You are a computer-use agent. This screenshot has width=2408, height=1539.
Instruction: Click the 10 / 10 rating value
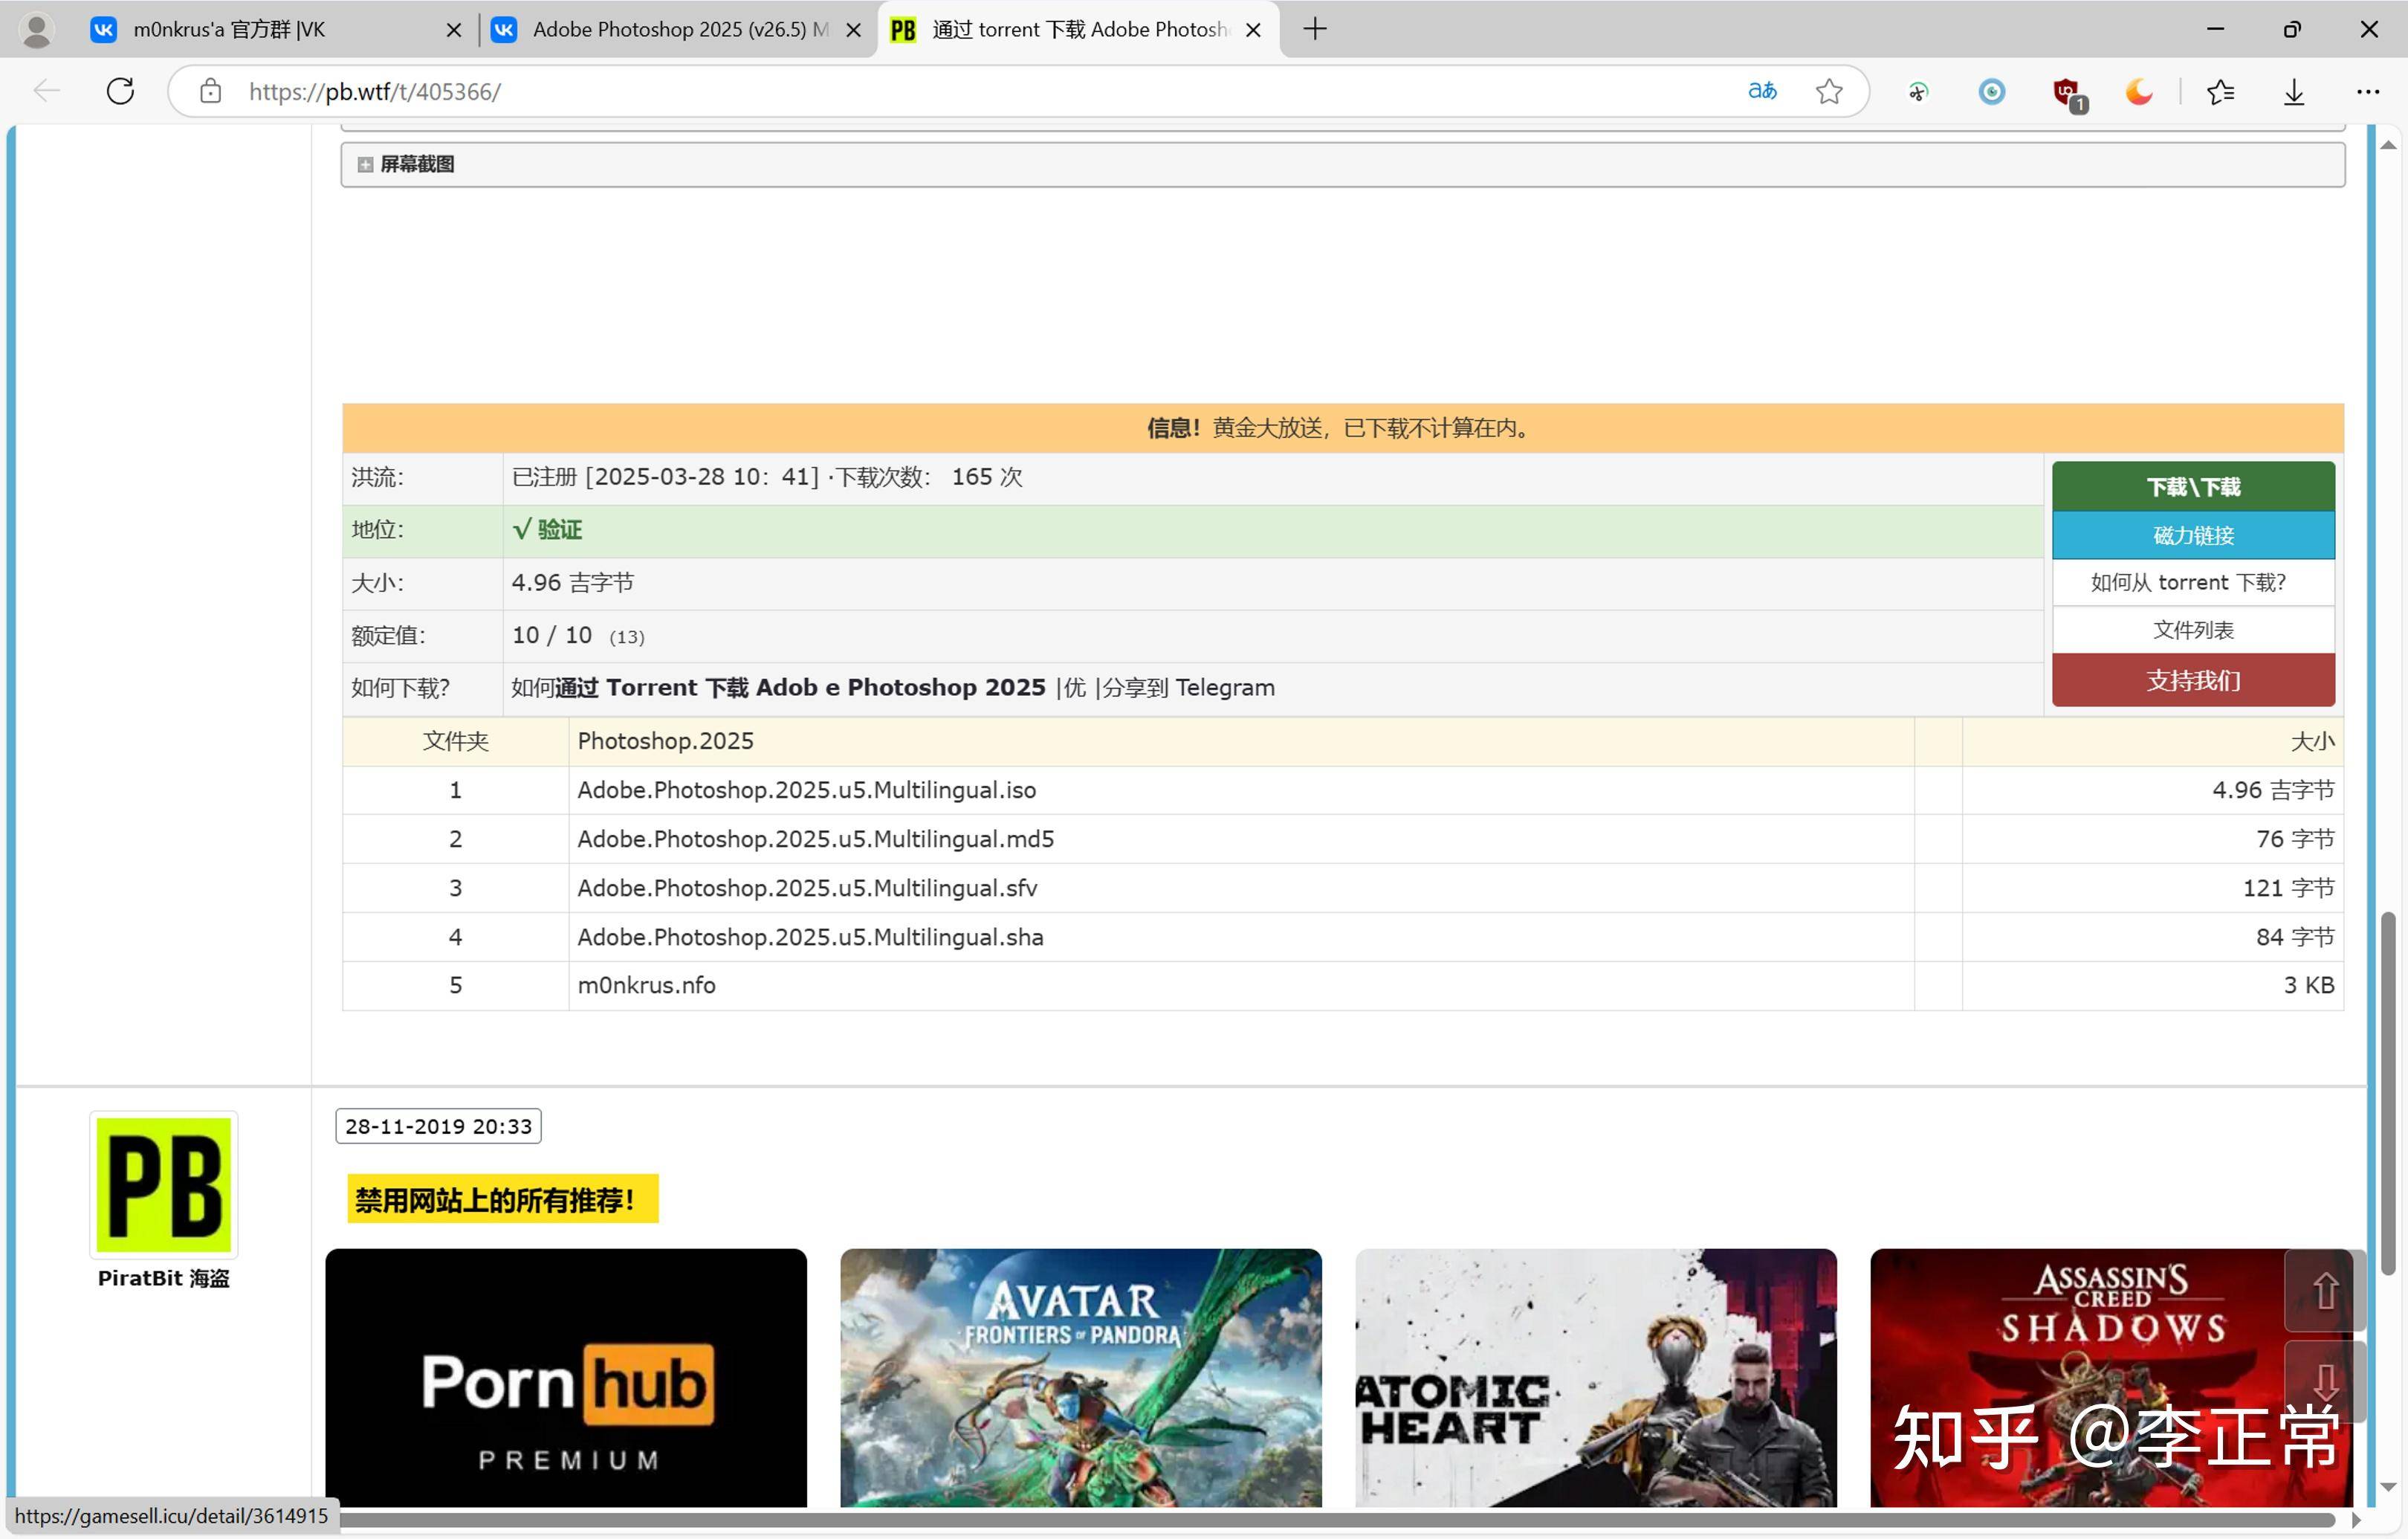click(x=552, y=634)
